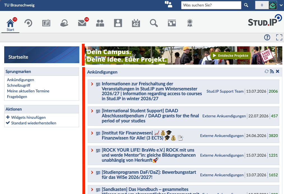Click Widgets hinzufügen action
The height and width of the screenshot is (194, 284).
point(28,117)
